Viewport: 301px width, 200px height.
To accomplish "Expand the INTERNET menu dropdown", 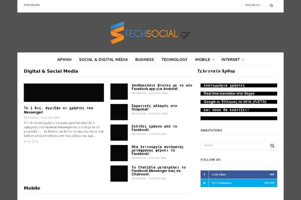I will click(x=232, y=59).
